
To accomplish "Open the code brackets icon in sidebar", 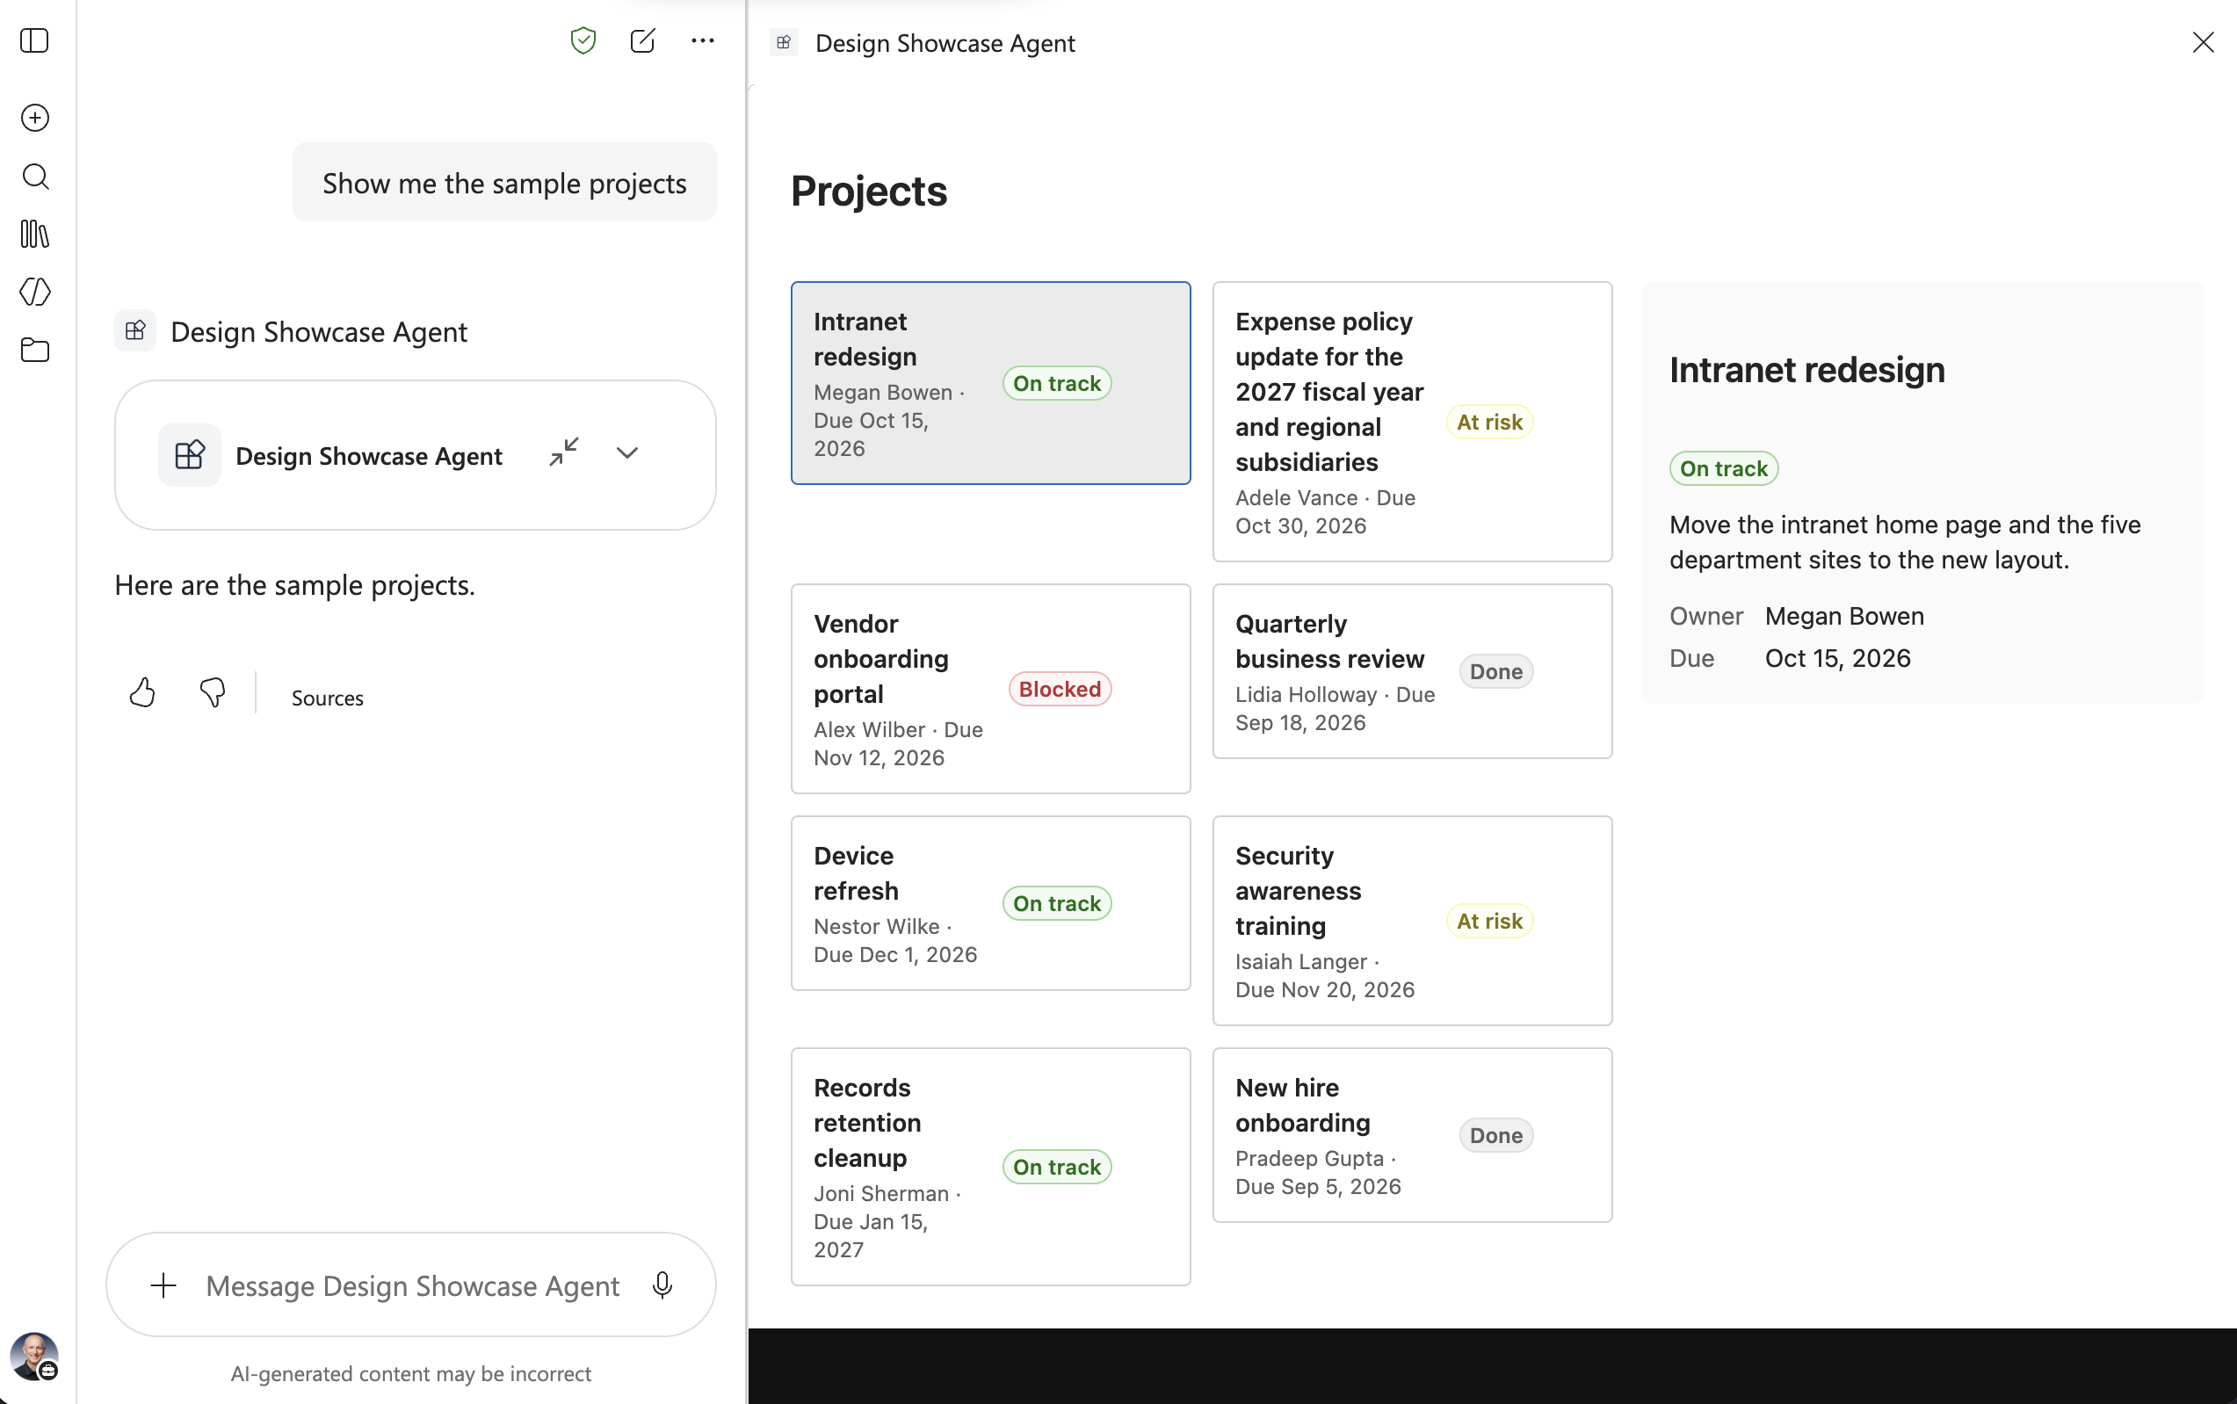I will (x=34, y=293).
